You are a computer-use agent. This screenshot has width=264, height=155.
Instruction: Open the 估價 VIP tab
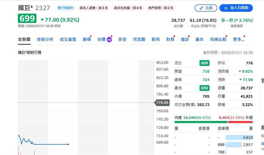point(105,40)
